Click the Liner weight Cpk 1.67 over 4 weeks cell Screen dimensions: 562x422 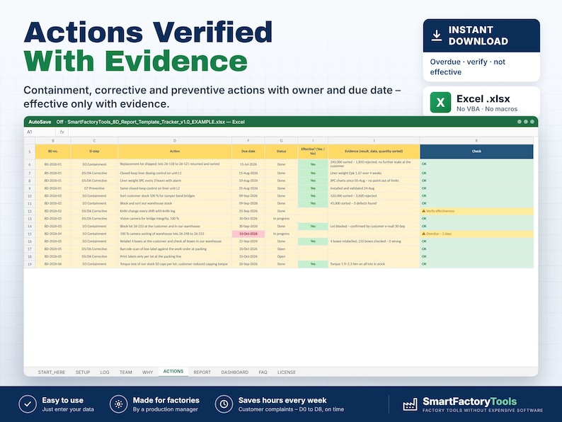coord(374,173)
